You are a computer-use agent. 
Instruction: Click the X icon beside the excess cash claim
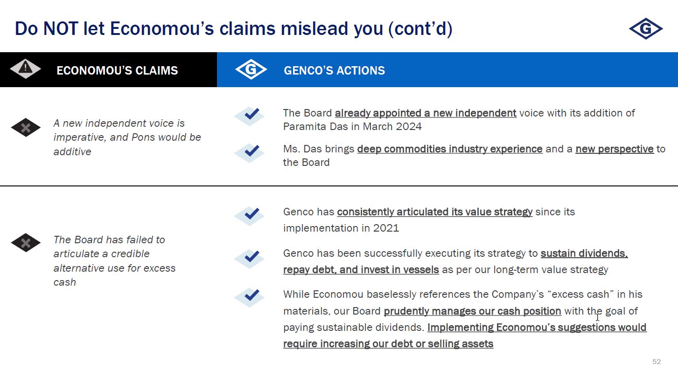[x=26, y=242]
